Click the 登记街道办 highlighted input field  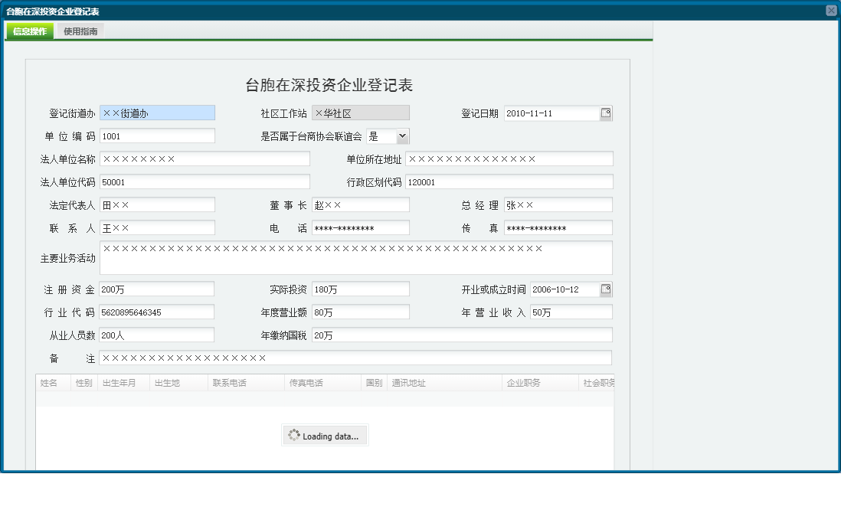(157, 113)
